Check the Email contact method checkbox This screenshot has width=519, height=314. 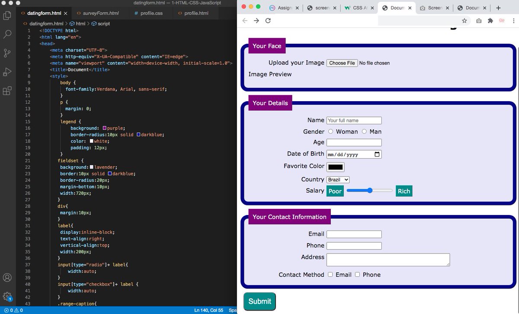[330, 275]
